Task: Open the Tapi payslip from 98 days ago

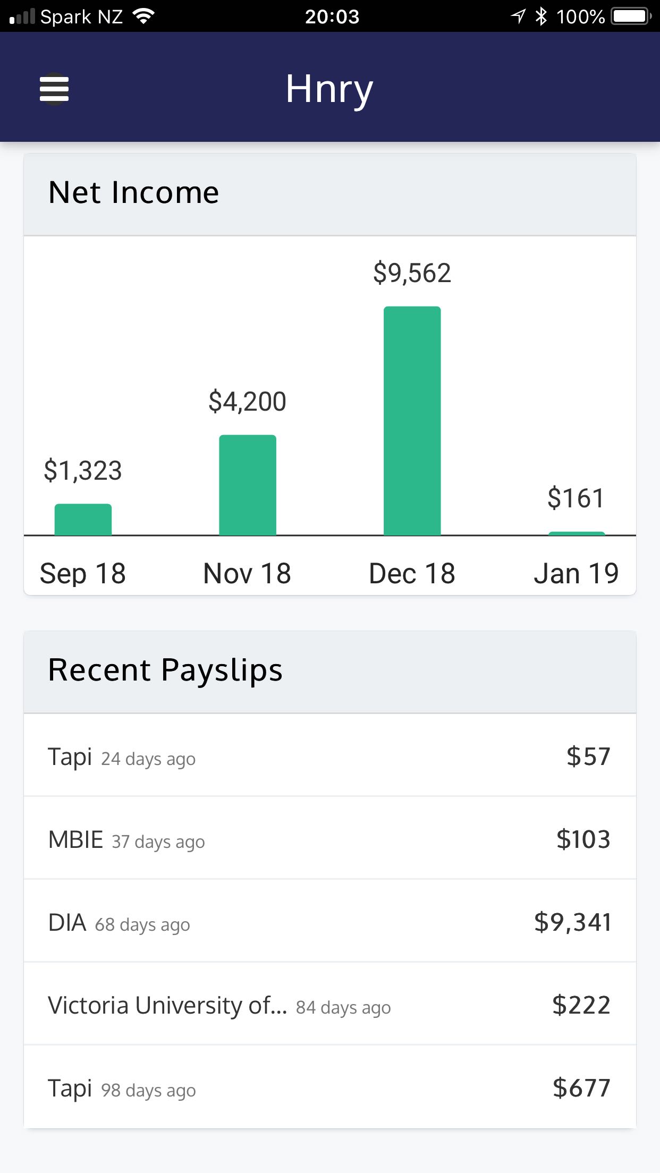Action: tap(329, 1088)
